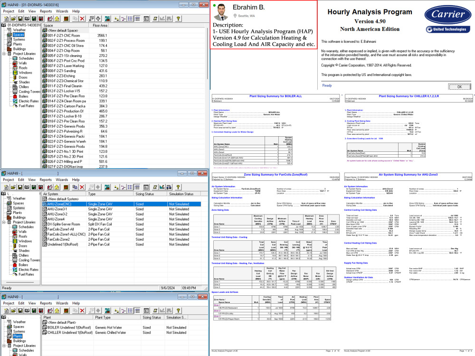This screenshot has height=356, width=475.
Task: Select 001-F-2-Z1-CNC Room space row
Action: point(75,36)
